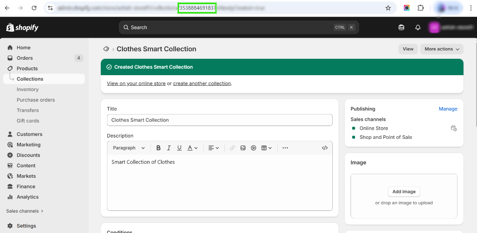The height and width of the screenshot is (233, 477).
Task: Click into the collection Title field
Action: coord(220,120)
